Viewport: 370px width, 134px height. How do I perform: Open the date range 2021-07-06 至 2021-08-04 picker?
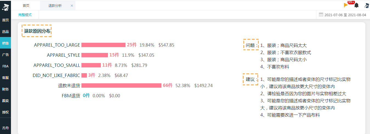(x=345, y=15)
